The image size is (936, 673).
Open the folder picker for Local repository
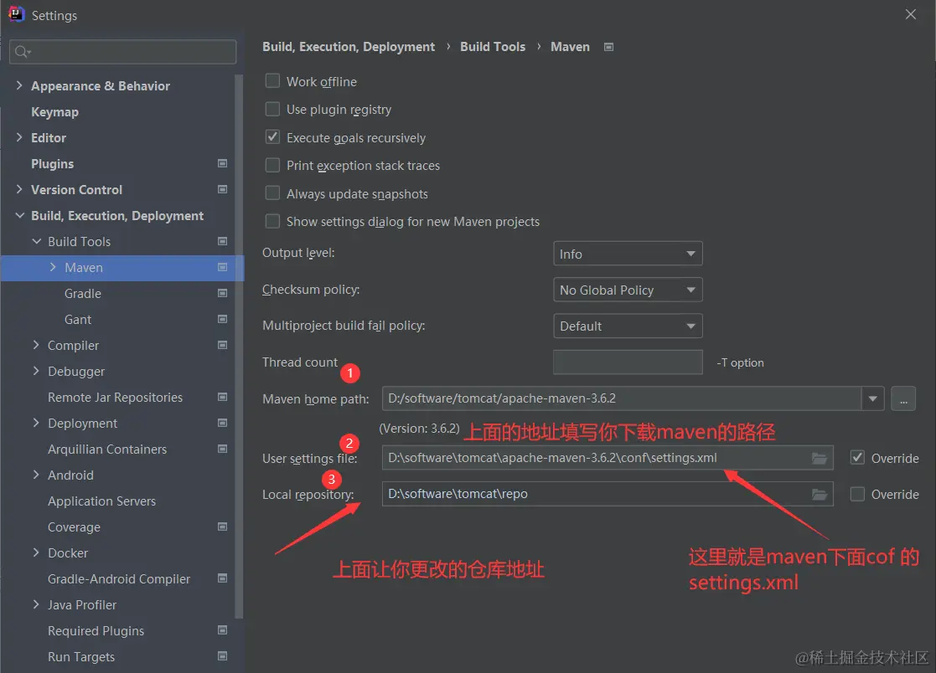point(819,494)
